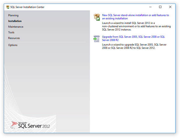The width and height of the screenshot is (180, 138).
Task: Minimize the Installation Center window
Action: [150, 7]
